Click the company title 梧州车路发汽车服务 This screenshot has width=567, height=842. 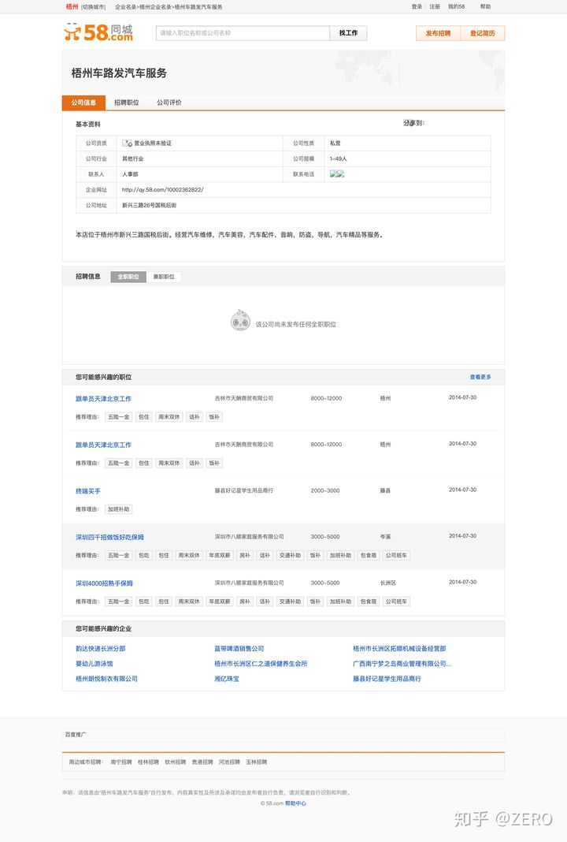[x=119, y=73]
